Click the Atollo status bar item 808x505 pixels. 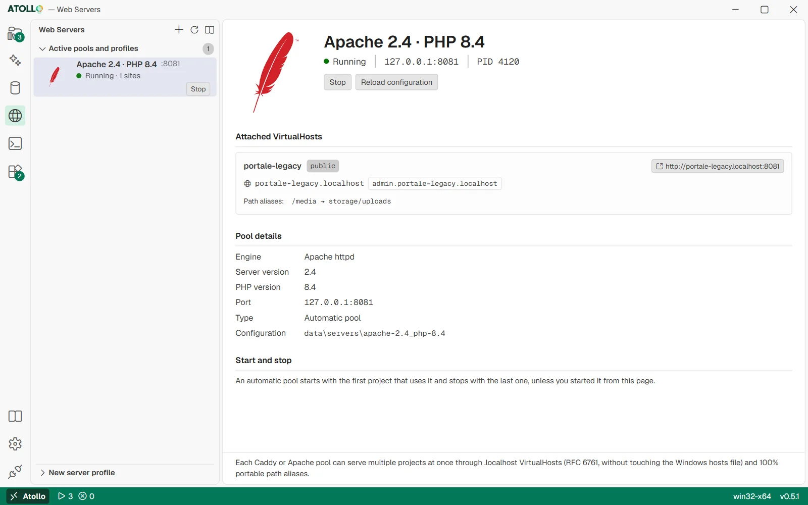[x=28, y=496]
